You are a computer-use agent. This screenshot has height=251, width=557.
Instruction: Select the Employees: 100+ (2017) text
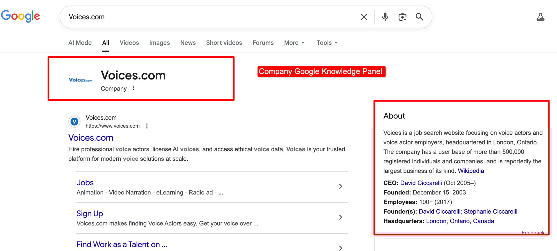click(418, 202)
